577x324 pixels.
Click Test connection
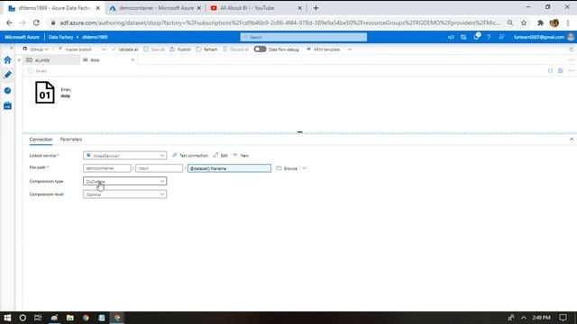coord(190,156)
